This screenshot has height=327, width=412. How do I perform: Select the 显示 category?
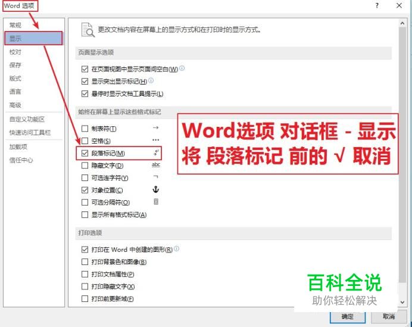[33, 38]
